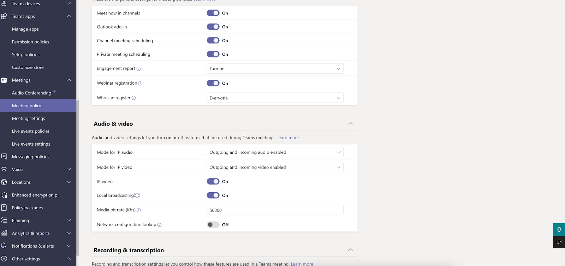Click the Messaging policies icon
This screenshot has height=266, width=565.
tap(4, 156)
